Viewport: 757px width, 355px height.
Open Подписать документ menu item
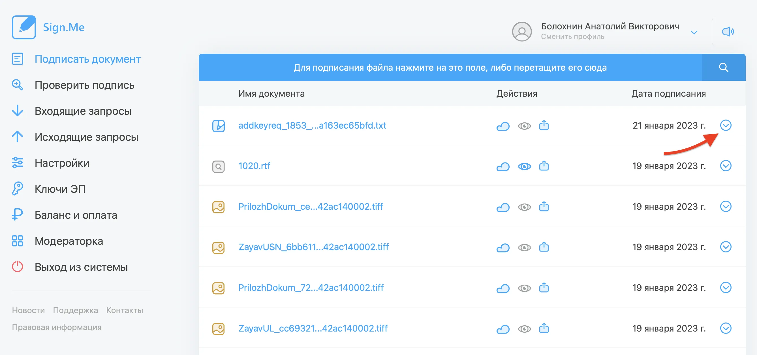[x=76, y=59]
